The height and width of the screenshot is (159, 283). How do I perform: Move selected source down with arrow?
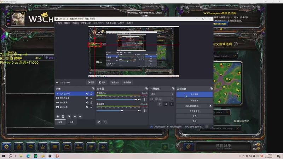pyautogui.click(x=80, y=117)
